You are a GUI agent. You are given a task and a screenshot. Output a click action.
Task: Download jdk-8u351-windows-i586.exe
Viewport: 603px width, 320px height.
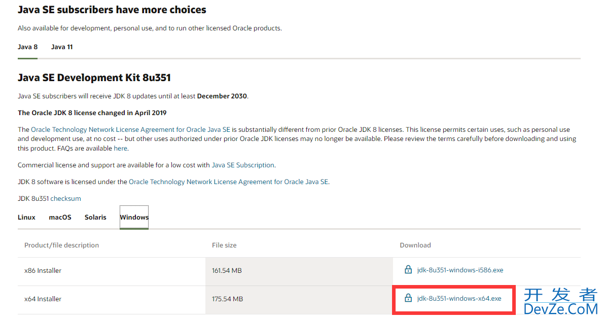(x=460, y=270)
